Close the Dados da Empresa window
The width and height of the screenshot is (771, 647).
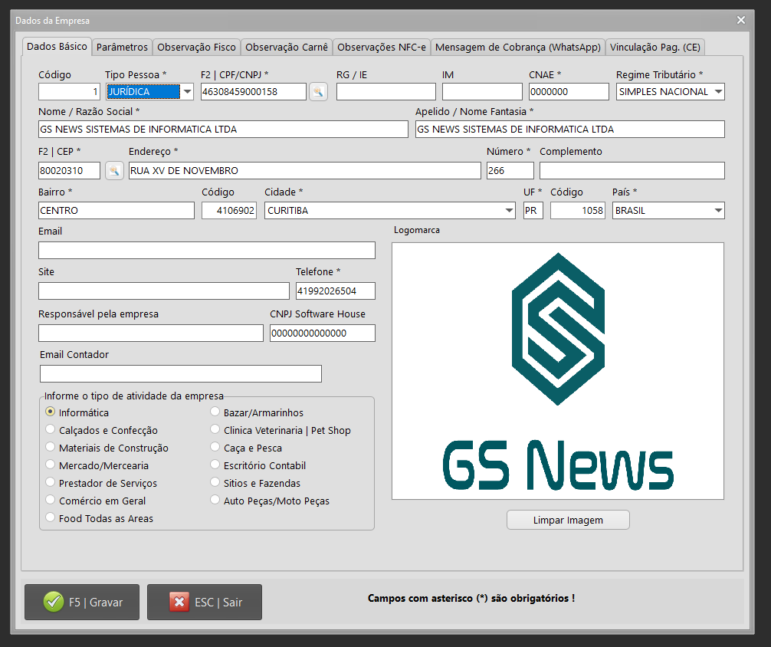tap(741, 20)
